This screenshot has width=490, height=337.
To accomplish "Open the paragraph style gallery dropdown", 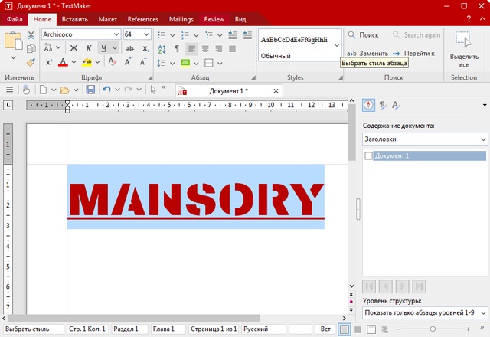I will click(337, 45).
